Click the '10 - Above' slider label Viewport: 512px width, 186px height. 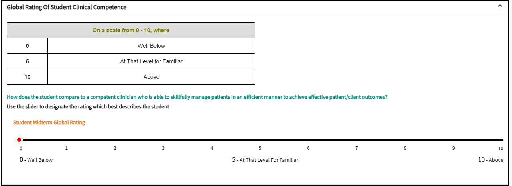click(x=490, y=160)
